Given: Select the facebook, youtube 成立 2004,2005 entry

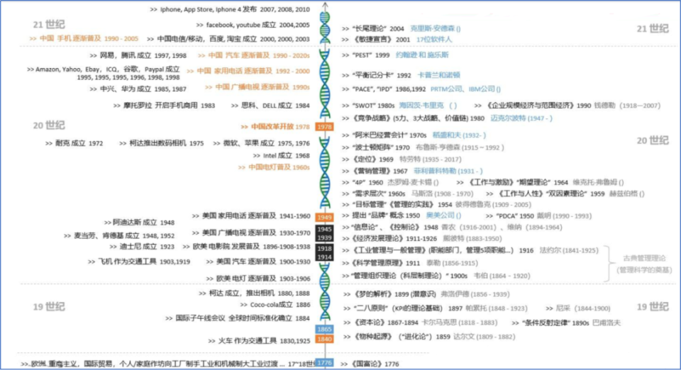Looking at the screenshot, I should tap(253, 25).
